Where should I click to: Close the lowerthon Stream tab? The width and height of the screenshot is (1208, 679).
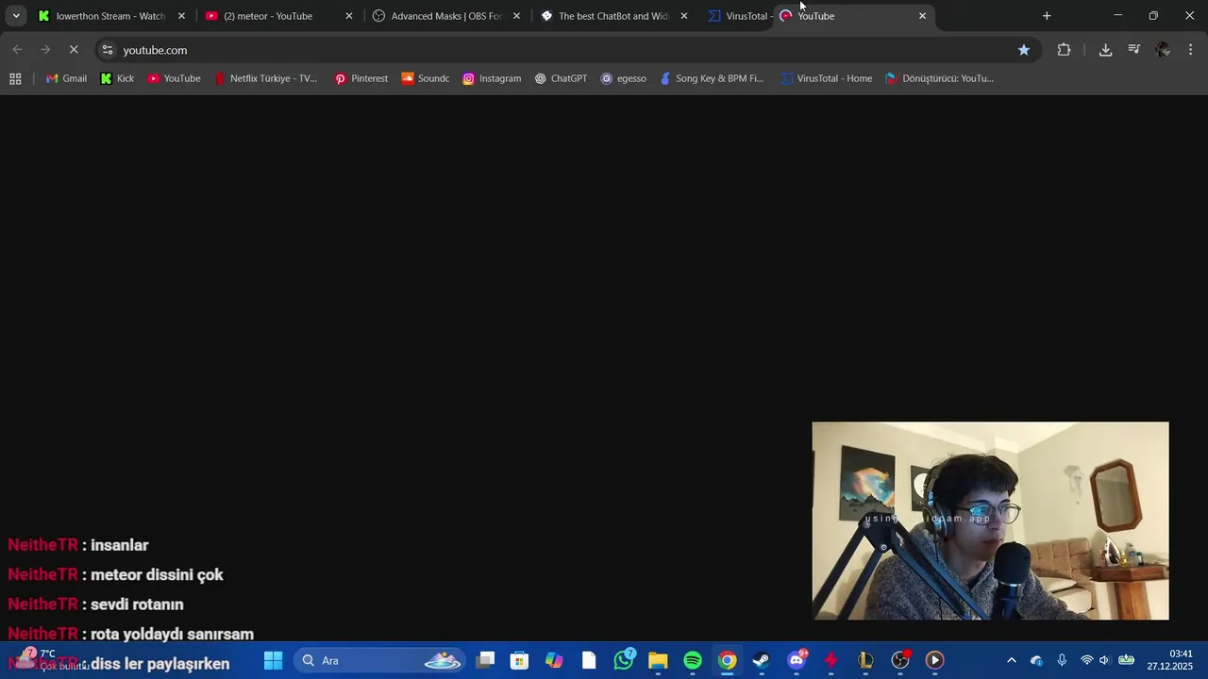click(181, 16)
